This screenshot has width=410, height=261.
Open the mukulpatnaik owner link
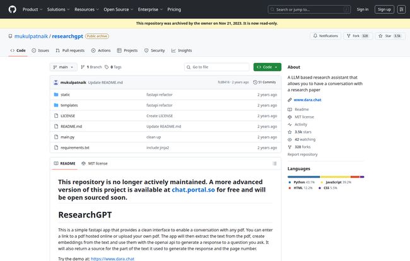[31, 36]
